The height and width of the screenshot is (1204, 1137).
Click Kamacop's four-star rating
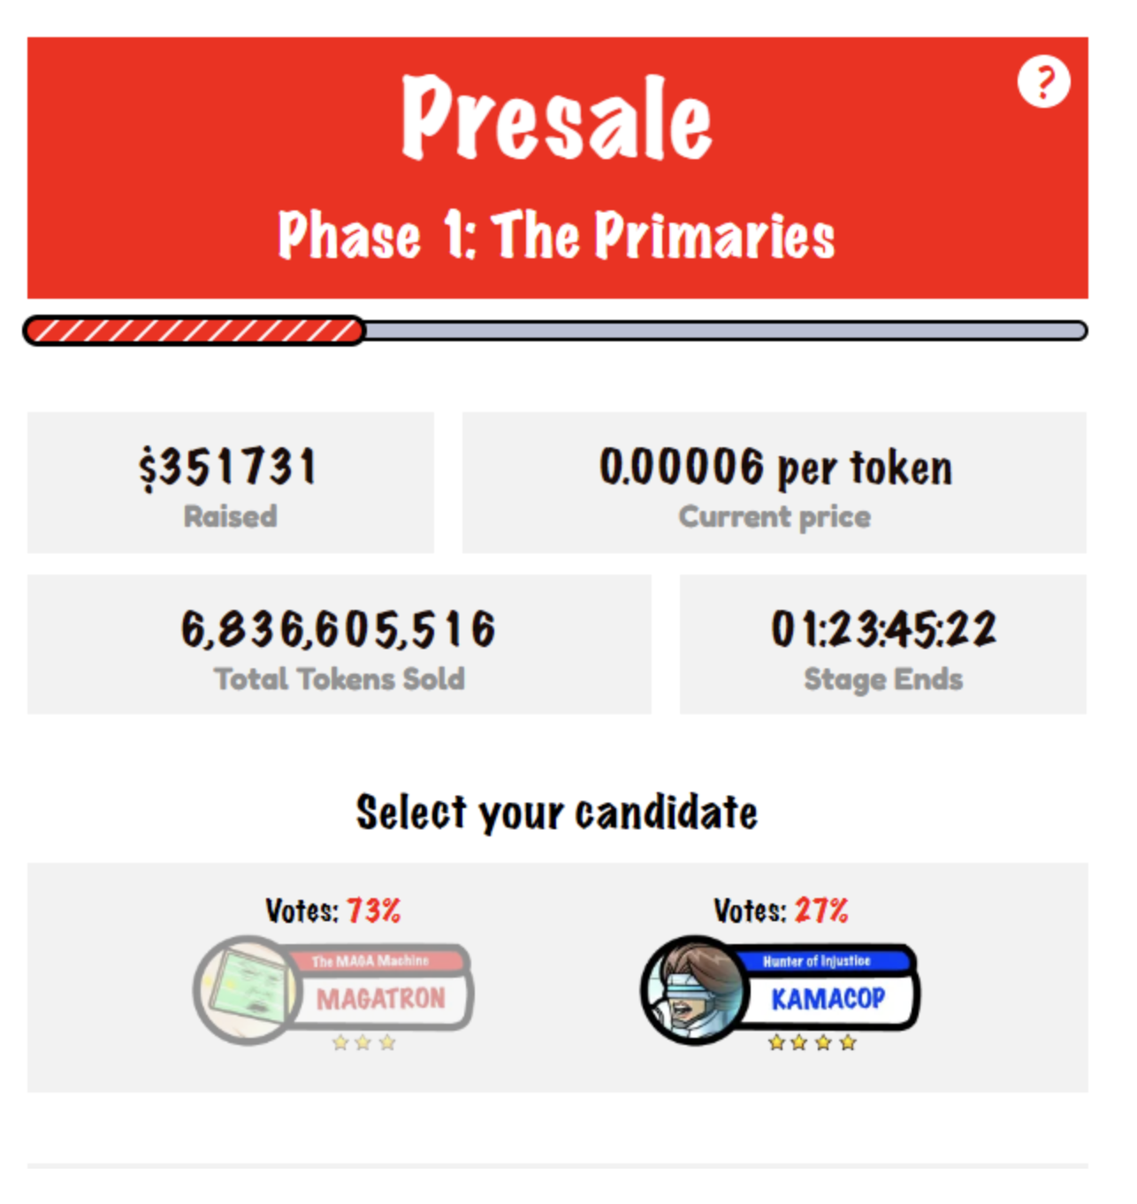[812, 1043]
